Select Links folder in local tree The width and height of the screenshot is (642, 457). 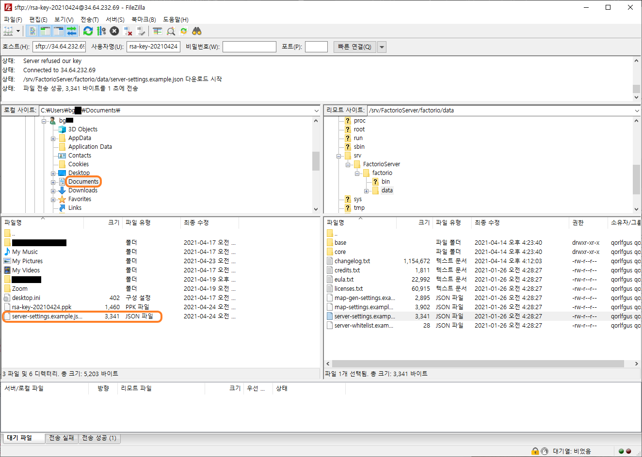tap(75, 208)
